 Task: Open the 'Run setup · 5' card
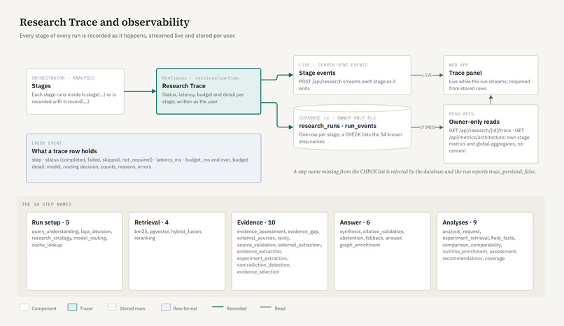click(x=74, y=251)
